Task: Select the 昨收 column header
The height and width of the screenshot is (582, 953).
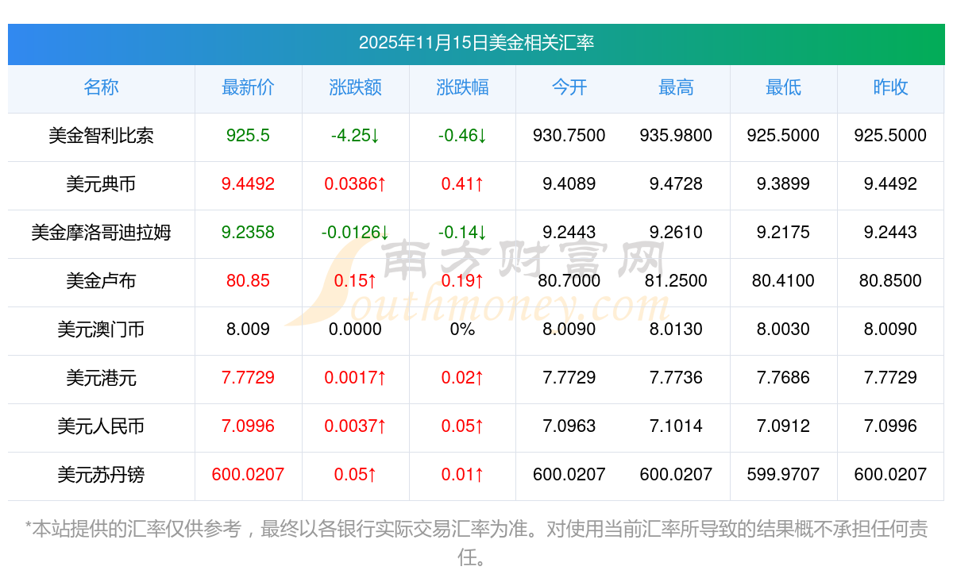Action: coord(890,87)
